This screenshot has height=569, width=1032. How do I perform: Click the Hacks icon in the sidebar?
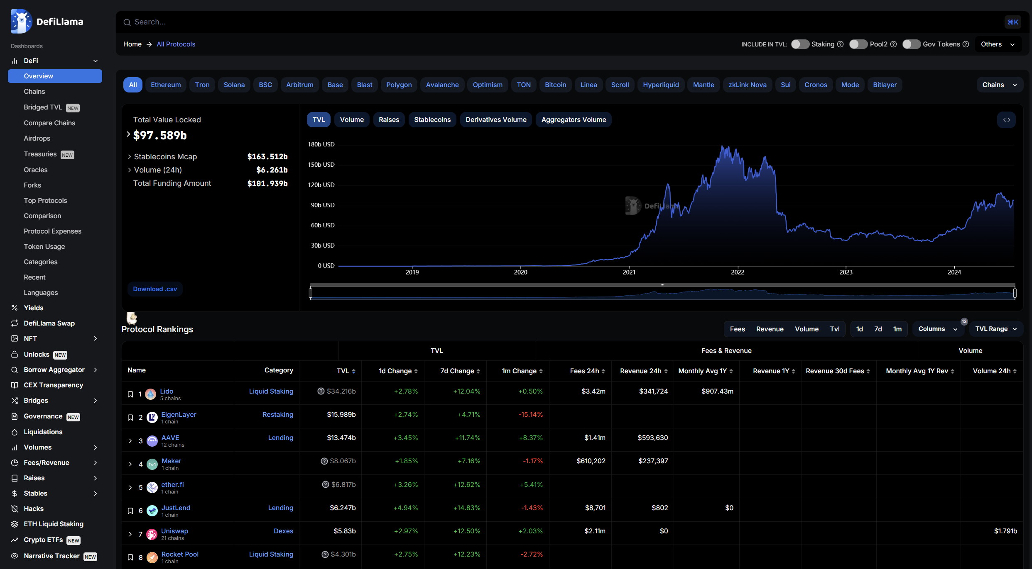pyautogui.click(x=15, y=509)
